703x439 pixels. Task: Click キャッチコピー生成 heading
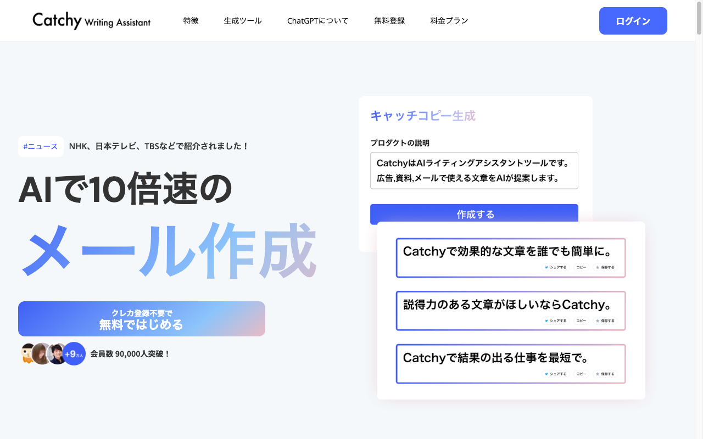[x=423, y=116]
